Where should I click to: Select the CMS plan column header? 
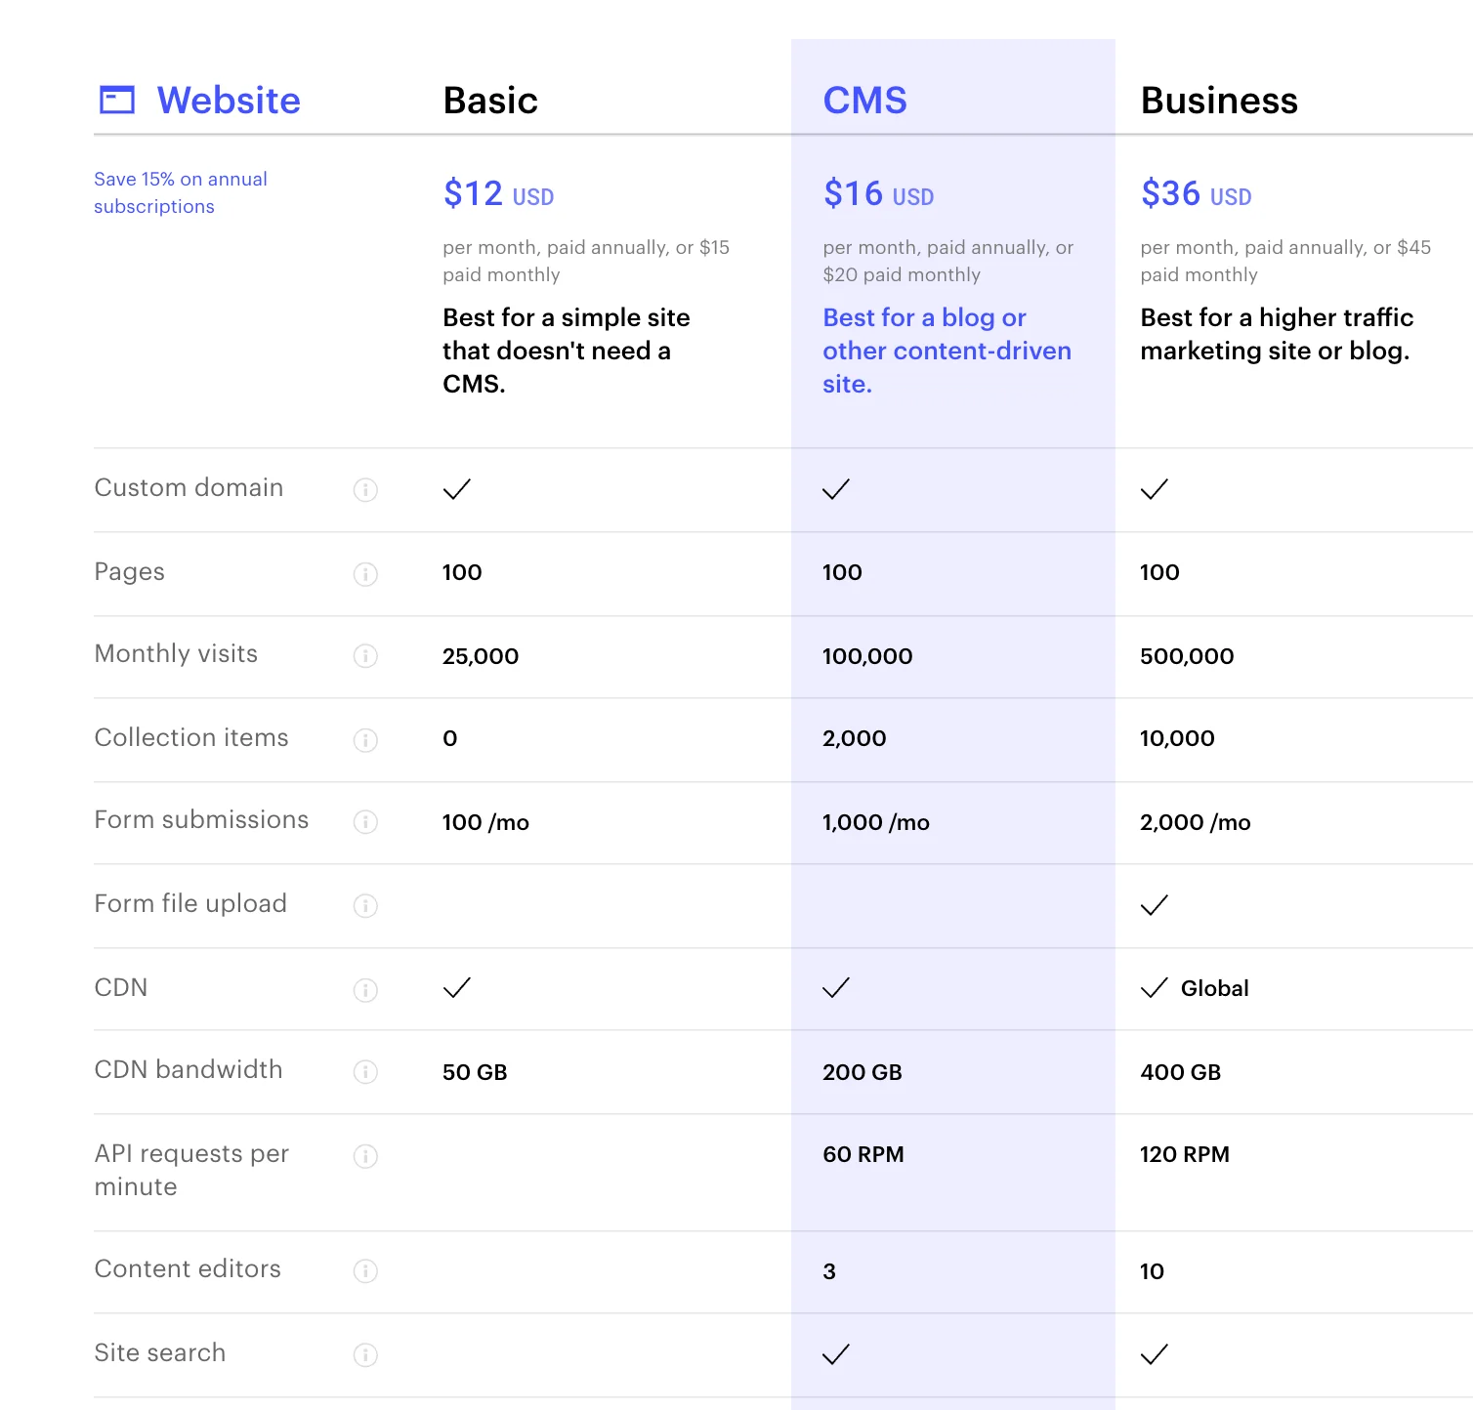pyautogui.click(x=864, y=101)
